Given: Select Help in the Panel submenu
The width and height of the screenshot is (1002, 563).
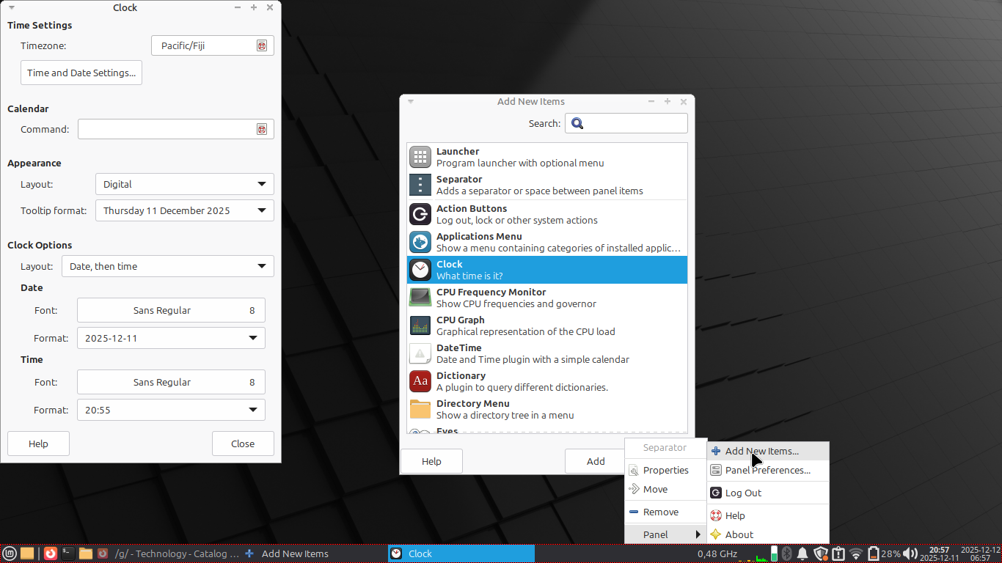Looking at the screenshot, I should [x=768, y=515].
